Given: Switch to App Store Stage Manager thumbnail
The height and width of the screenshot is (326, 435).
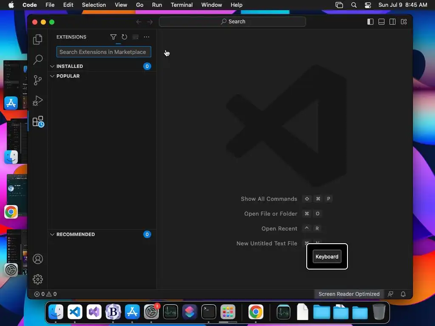Looking at the screenshot, I should pyautogui.click(x=15, y=85).
